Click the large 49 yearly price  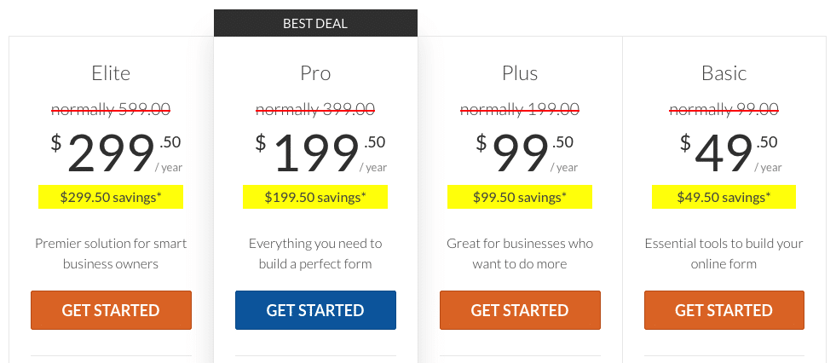724,153
